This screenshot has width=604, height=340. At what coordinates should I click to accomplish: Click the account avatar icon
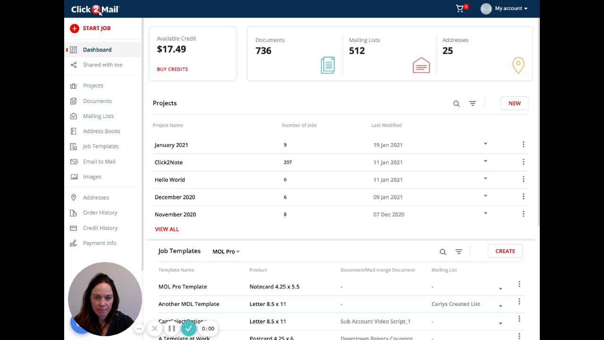pyautogui.click(x=486, y=8)
